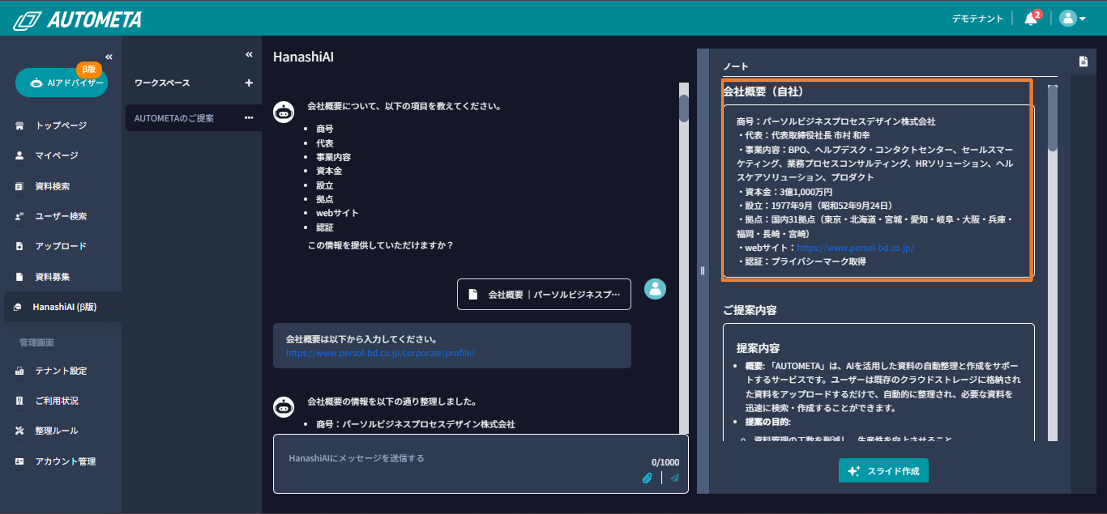Click the HanashiAI page title

coord(303,57)
